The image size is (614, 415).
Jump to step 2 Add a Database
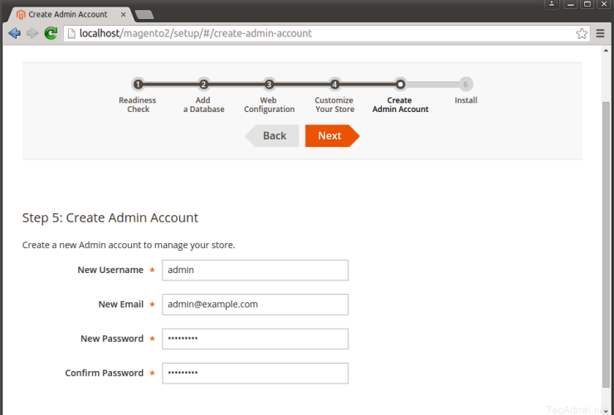pyautogui.click(x=203, y=84)
